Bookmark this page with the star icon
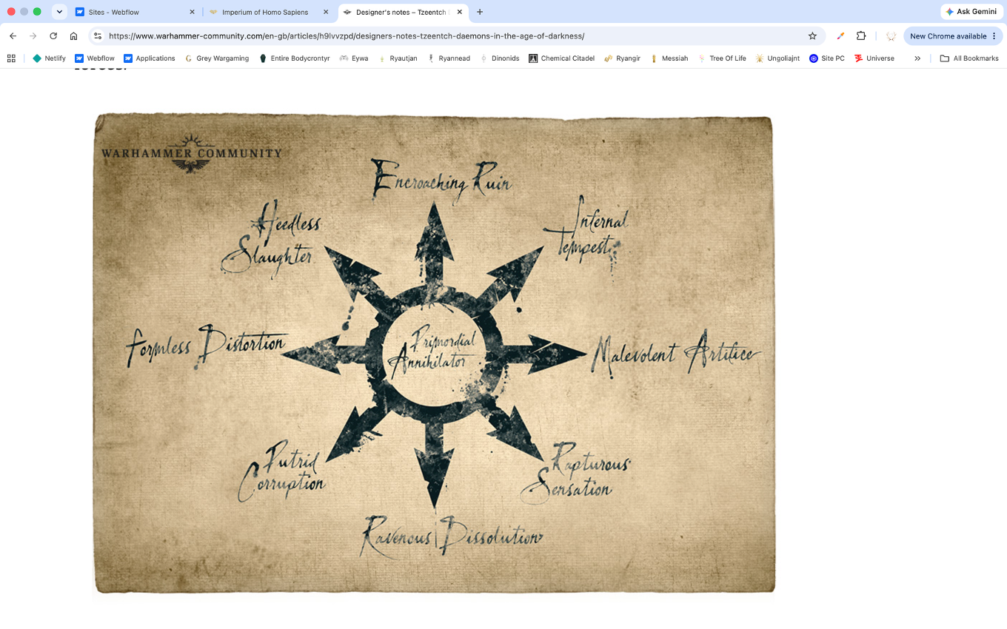The image size is (1007, 629). tap(812, 36)
